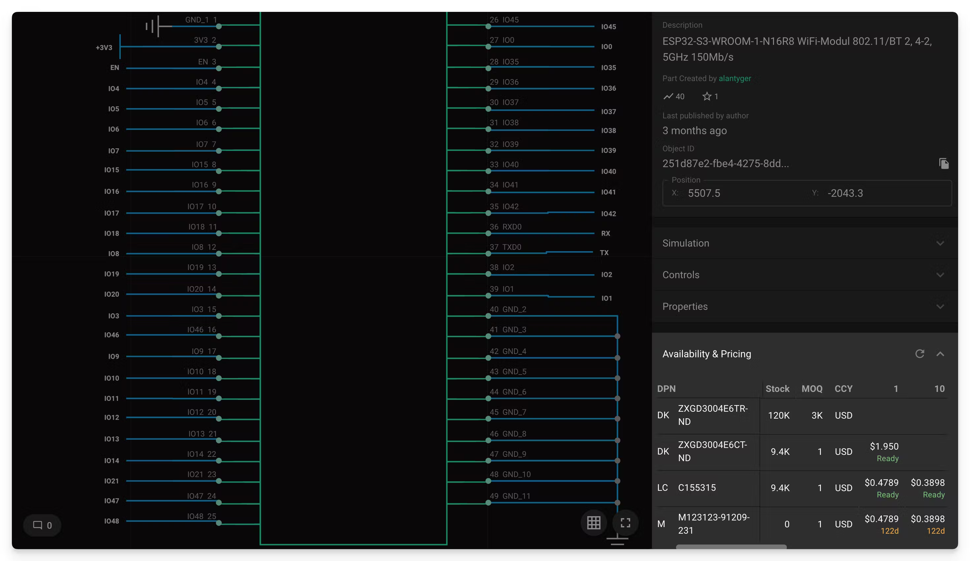Open the comments button showing 0
This screenshot has height=561, width=970.
coord(42,525)
